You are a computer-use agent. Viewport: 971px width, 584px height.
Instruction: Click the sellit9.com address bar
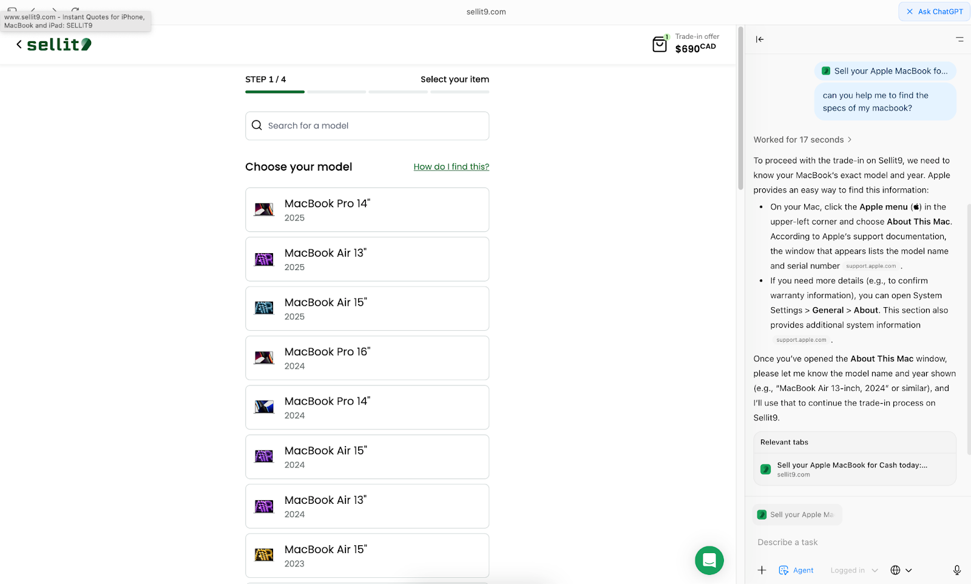[486, 12]
